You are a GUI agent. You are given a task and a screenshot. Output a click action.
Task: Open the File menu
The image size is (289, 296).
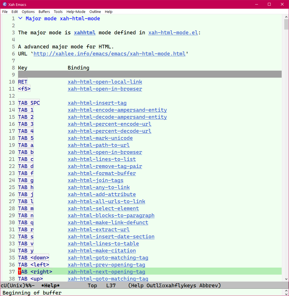click(x=5, y=12)
